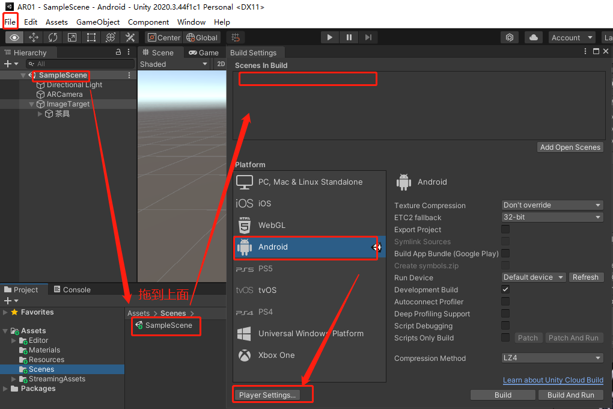The height and width of the screenshot is (409, 613).
Task: Enable Deep Profiling Support checkbox
Action: [x=505, y=313]
